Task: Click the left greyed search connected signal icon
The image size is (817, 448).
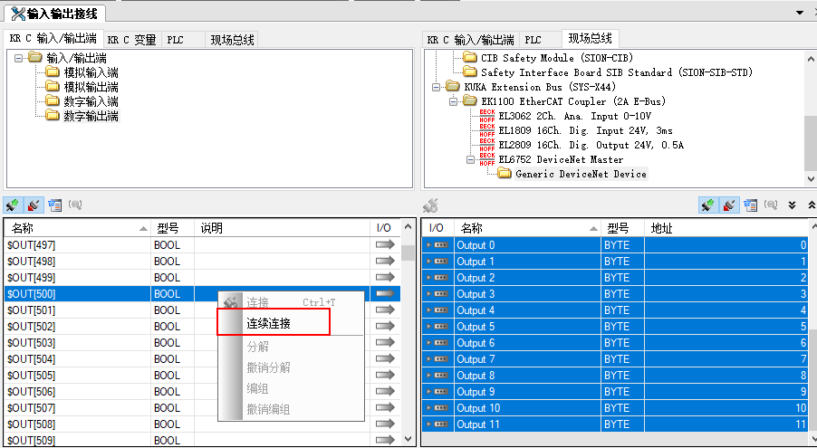Action: coord(75,205)
